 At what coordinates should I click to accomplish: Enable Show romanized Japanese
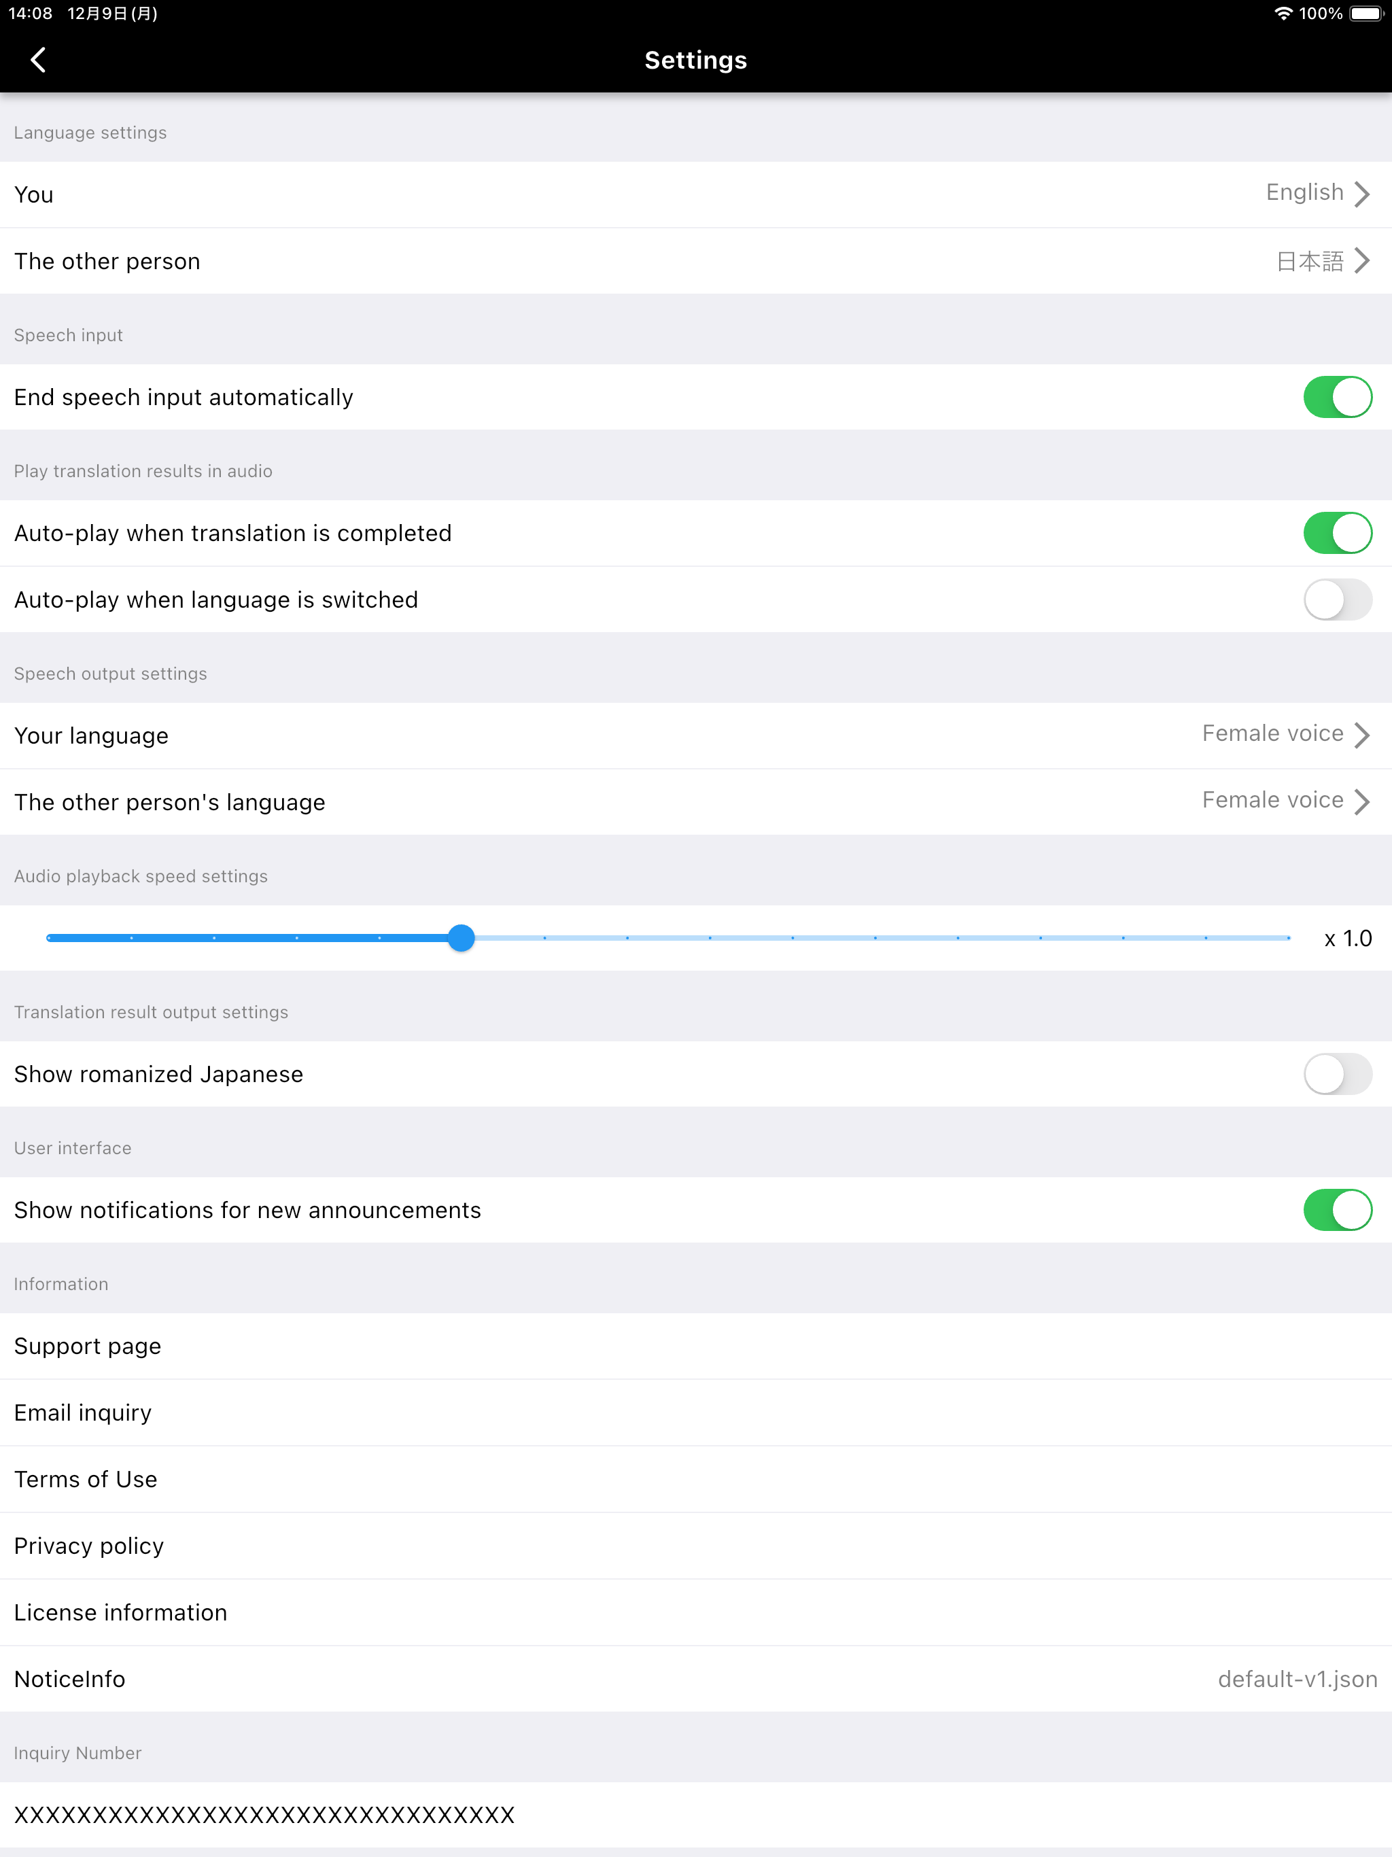1338,1074
